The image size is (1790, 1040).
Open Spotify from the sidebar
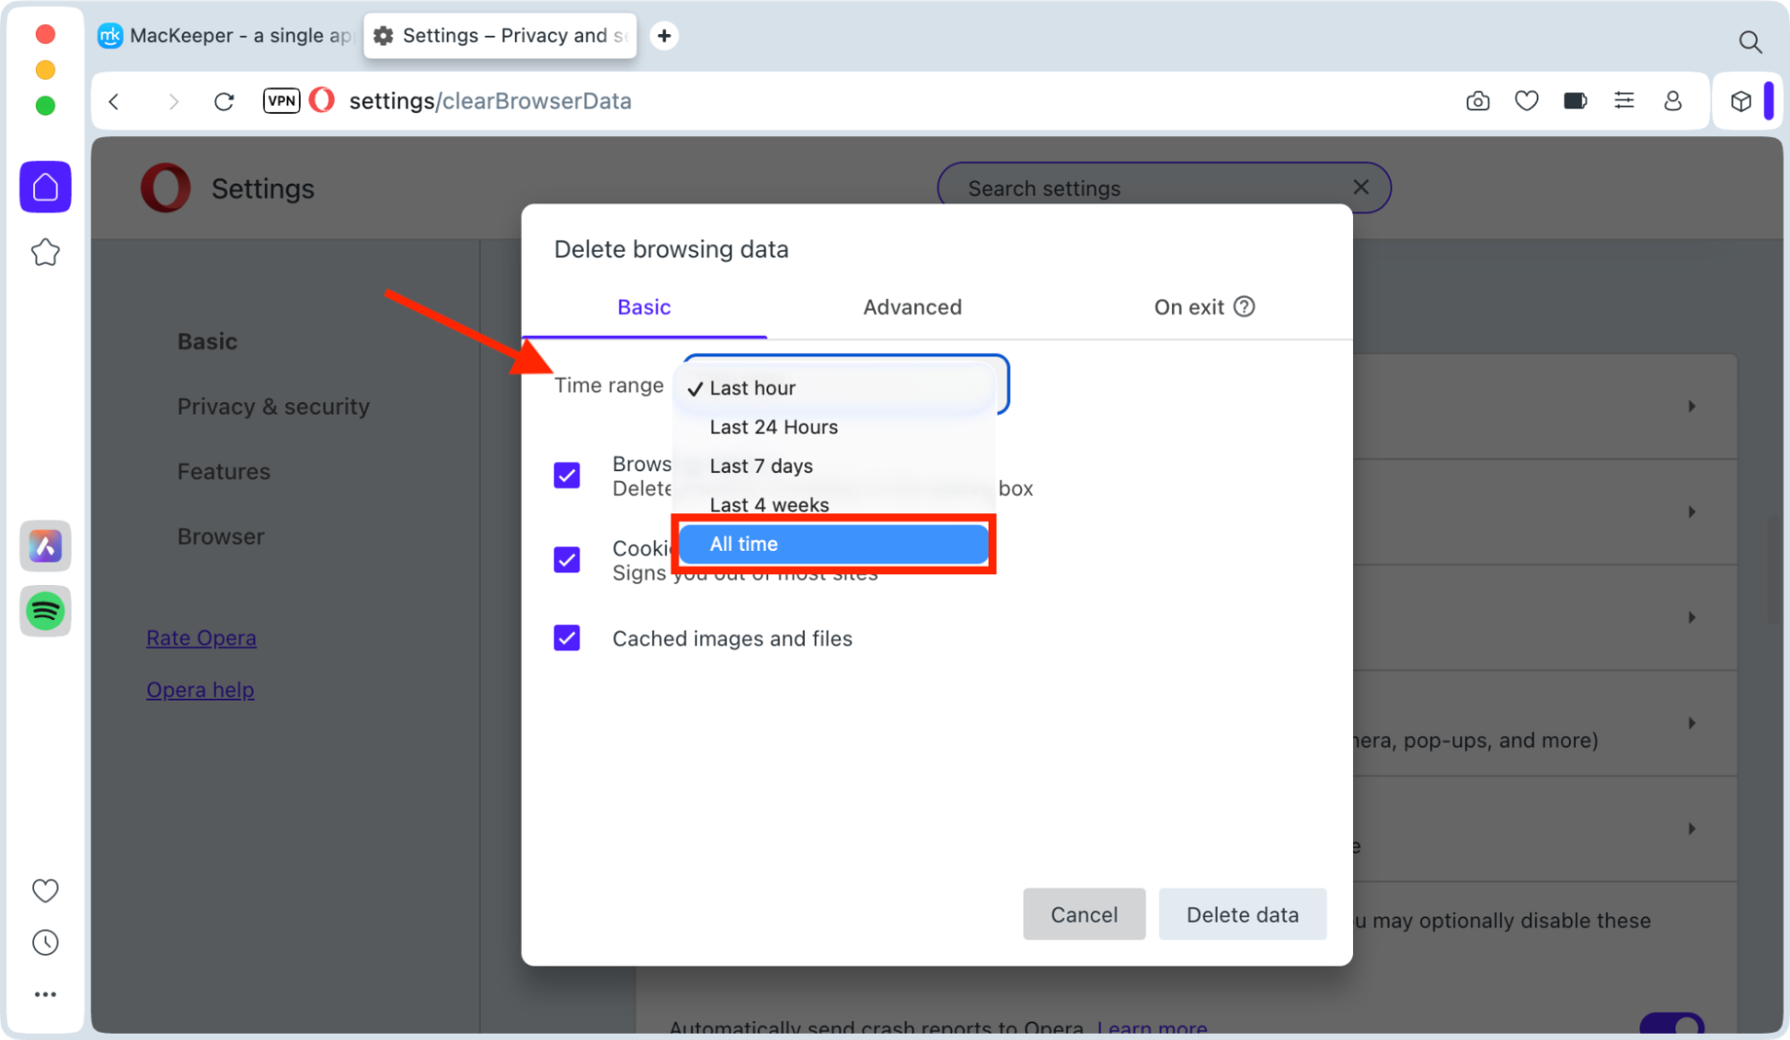coord(45,611)
